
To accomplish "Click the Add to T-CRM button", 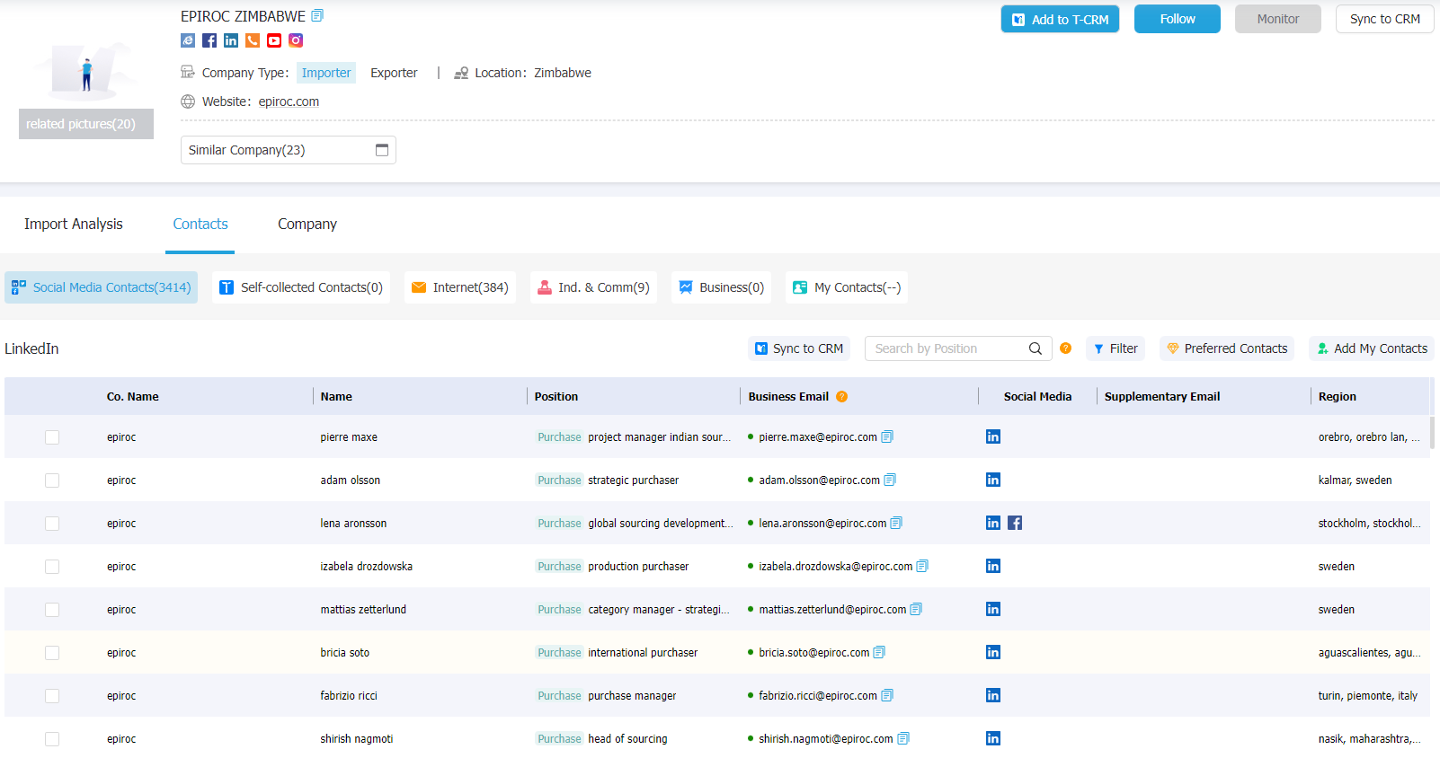I will (x=1060, y=19).
